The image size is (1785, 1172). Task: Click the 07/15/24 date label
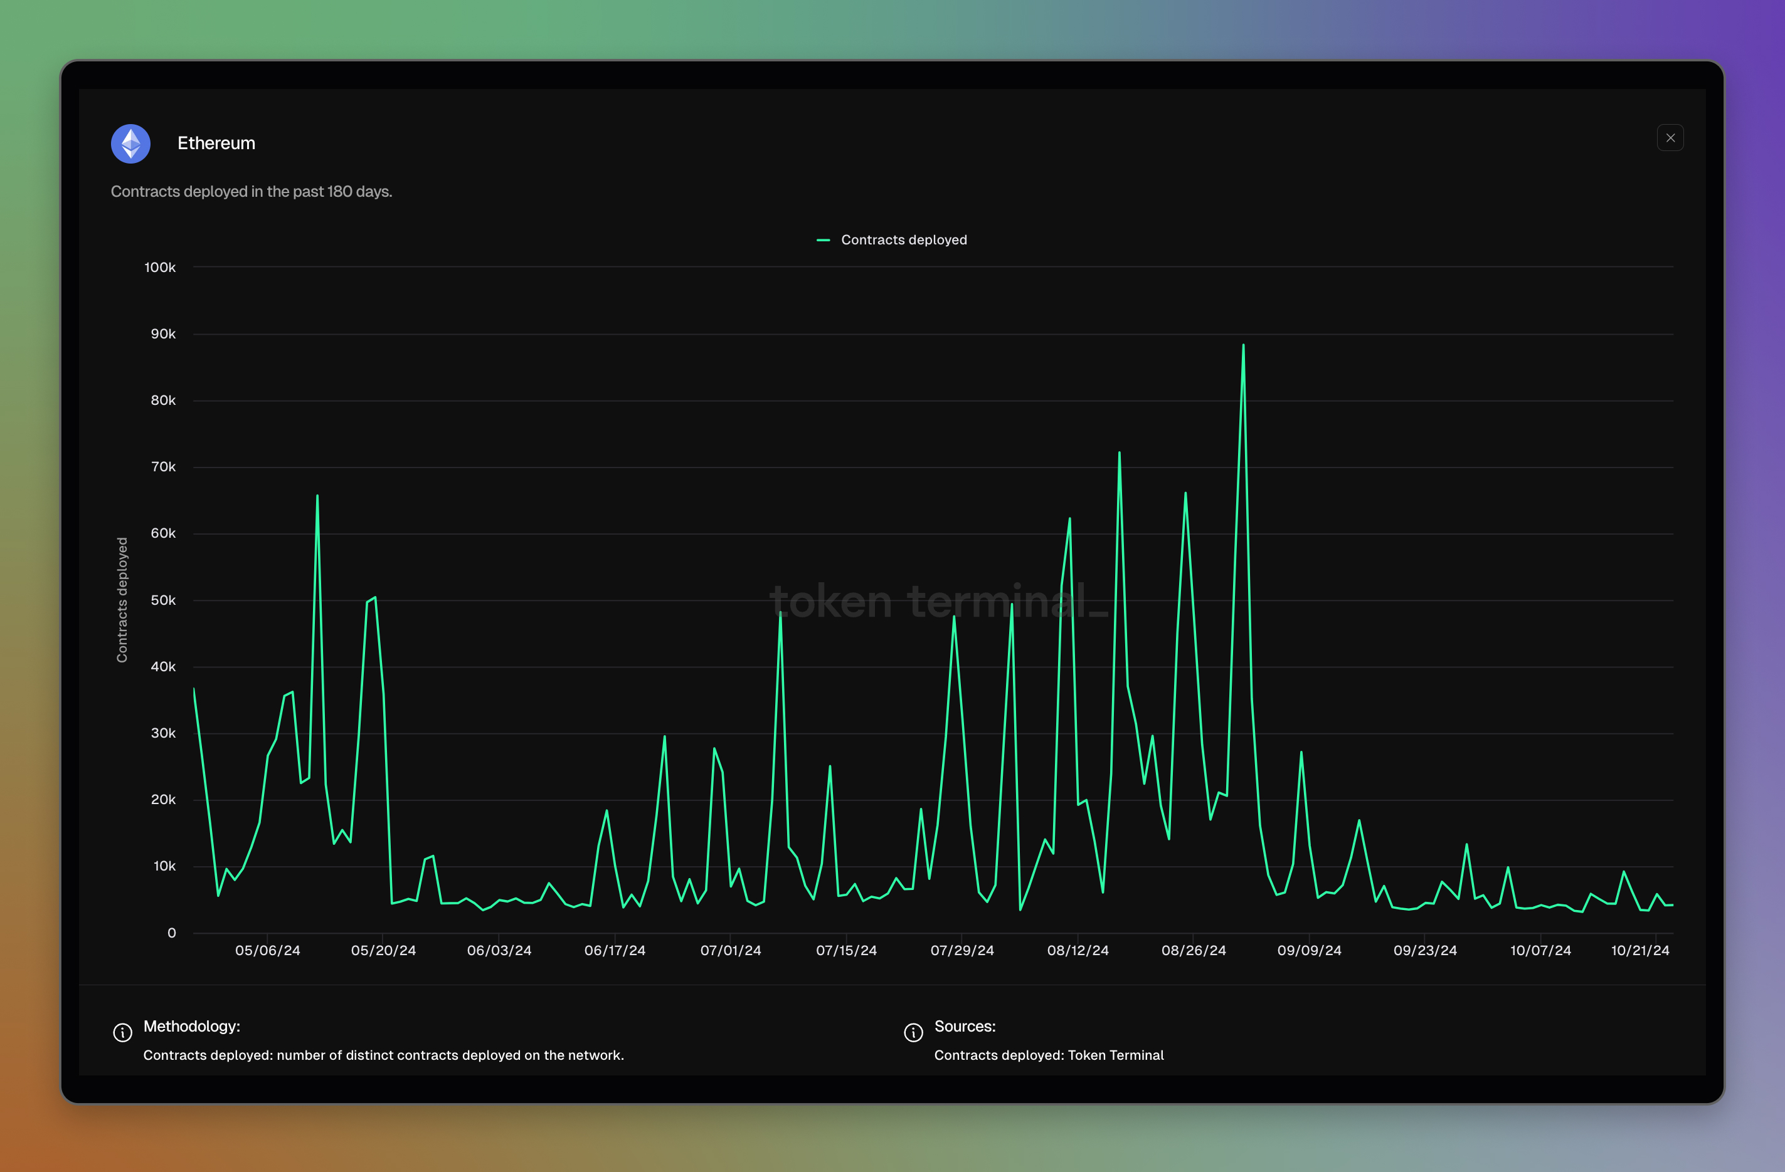click(846, 950)
